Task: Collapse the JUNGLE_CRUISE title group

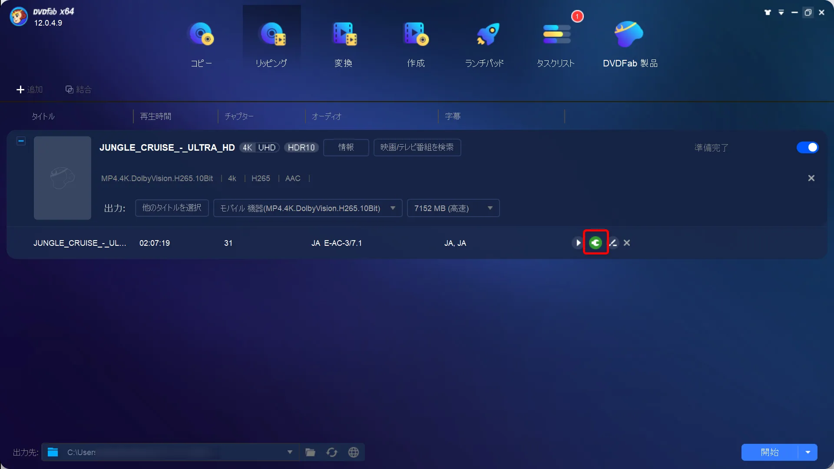Action: coord(21,141)
